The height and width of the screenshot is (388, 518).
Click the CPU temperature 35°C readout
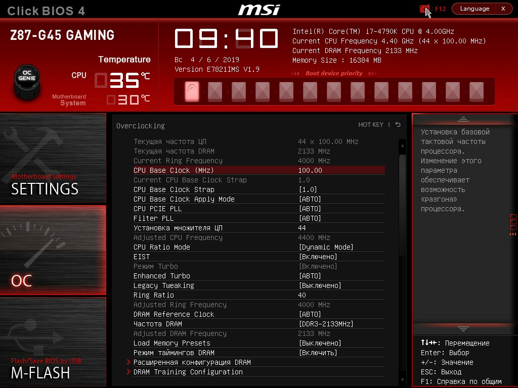pos(122,80)
